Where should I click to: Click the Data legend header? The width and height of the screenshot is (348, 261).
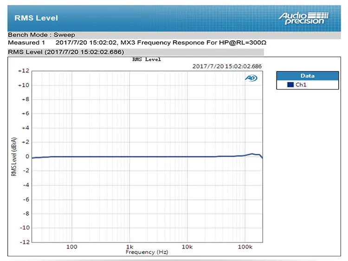307,76
